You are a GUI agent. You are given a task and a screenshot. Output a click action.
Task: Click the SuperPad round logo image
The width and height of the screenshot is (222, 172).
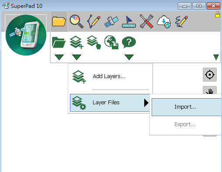point(26,35)
